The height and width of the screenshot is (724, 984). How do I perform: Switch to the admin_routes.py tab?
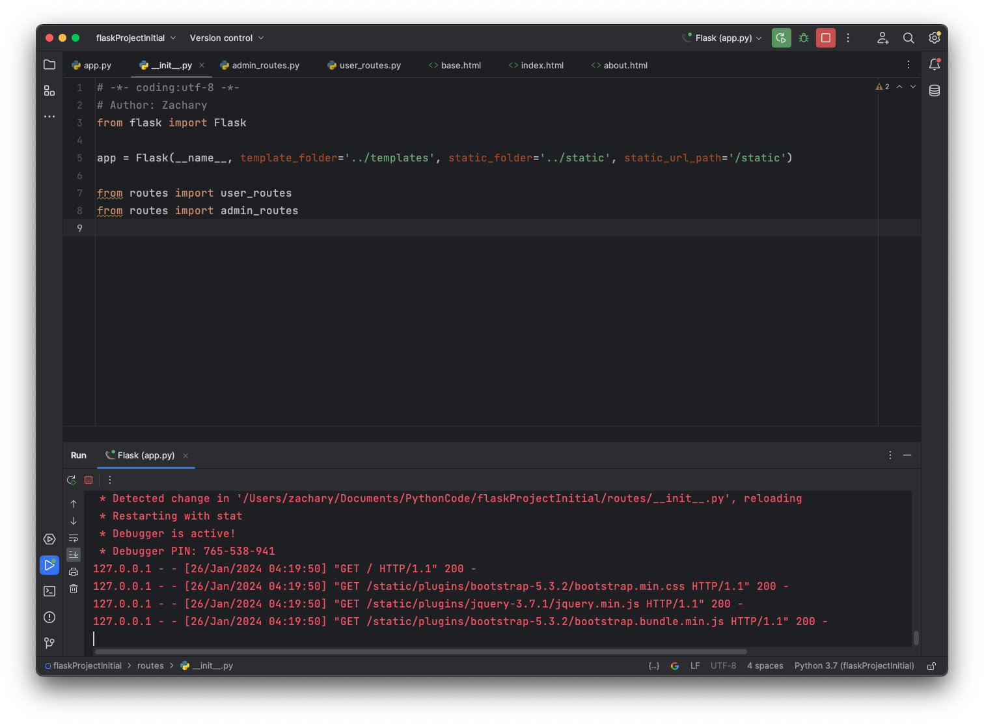[x=260, y=65]
